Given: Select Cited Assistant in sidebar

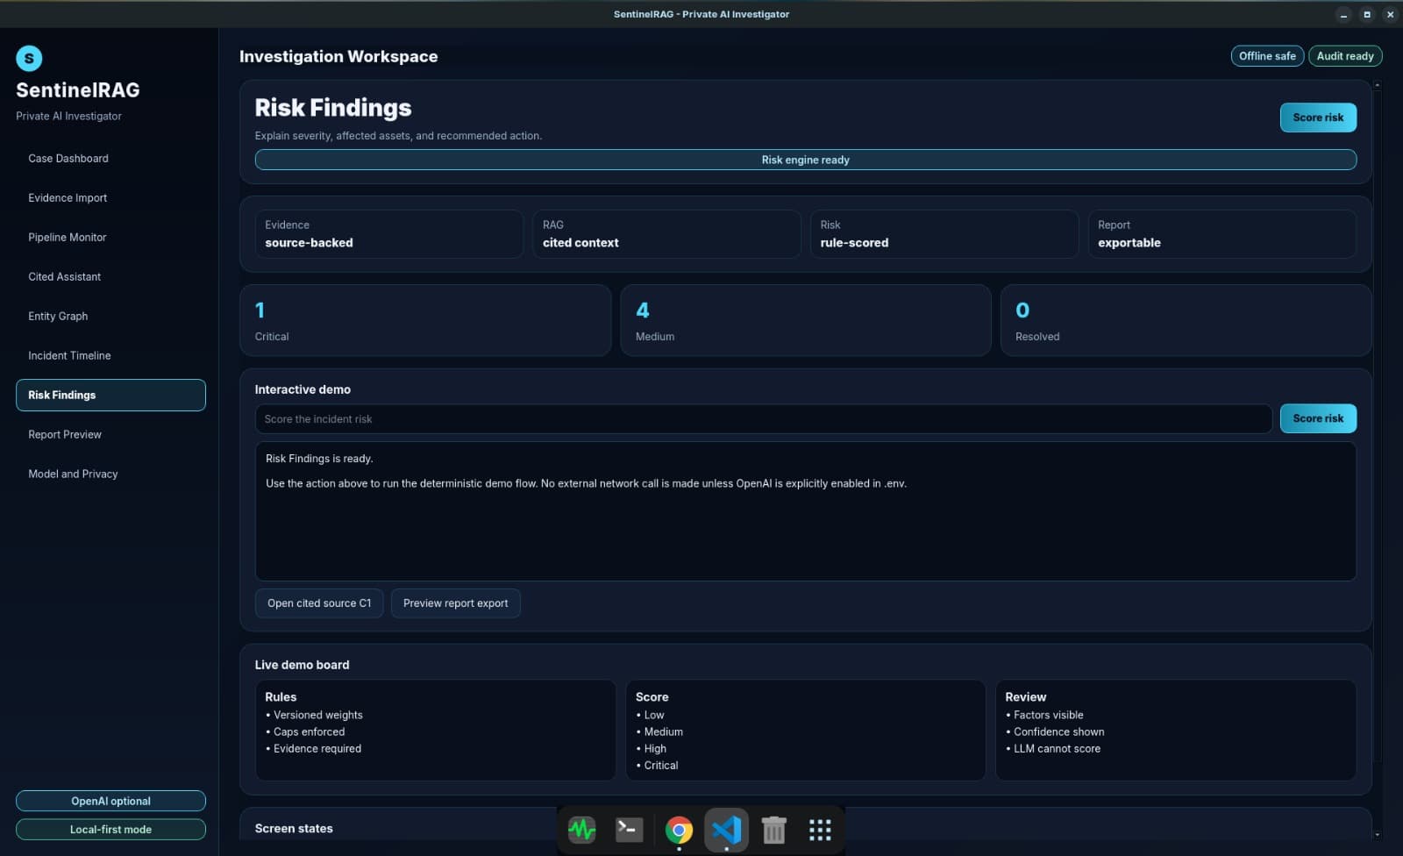Looking at the screenshot, I should coord(110,277).
